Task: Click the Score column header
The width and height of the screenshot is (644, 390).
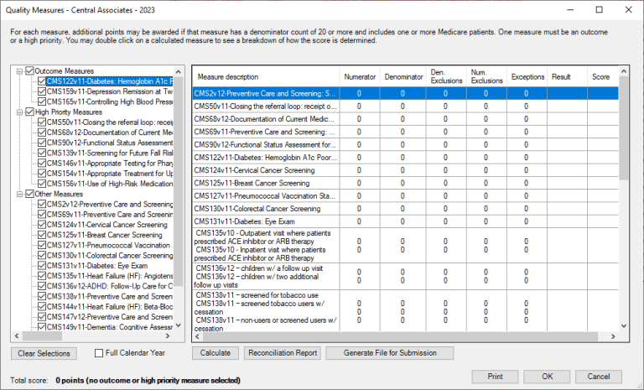Action: click(x=603, y=77)
